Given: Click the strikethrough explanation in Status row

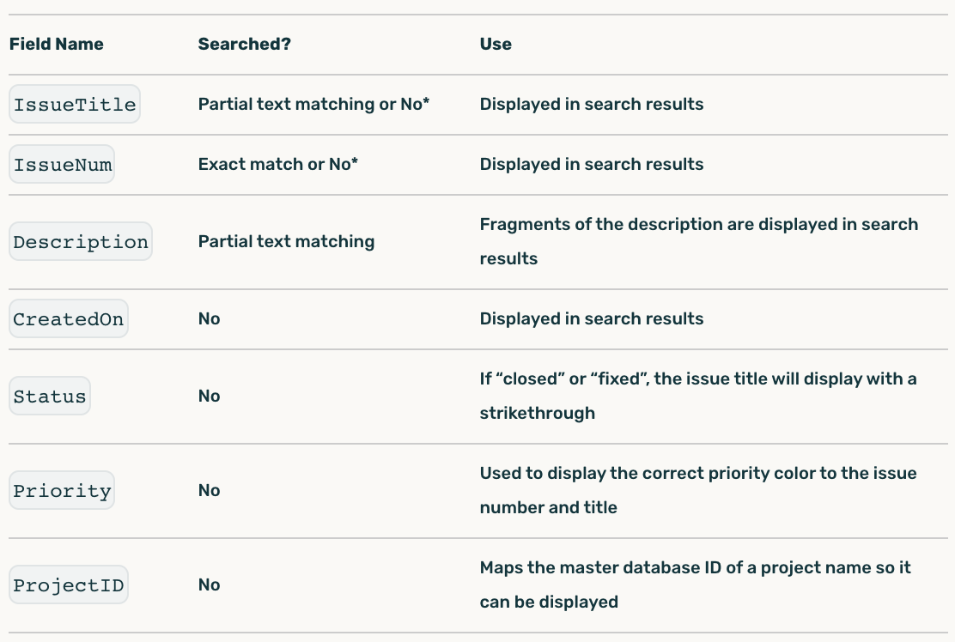Looking at the screenshot, I should 697,396.
